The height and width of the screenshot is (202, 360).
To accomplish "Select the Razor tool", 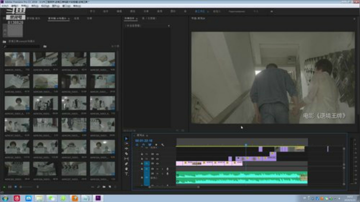I will click(x=126, y=154).
